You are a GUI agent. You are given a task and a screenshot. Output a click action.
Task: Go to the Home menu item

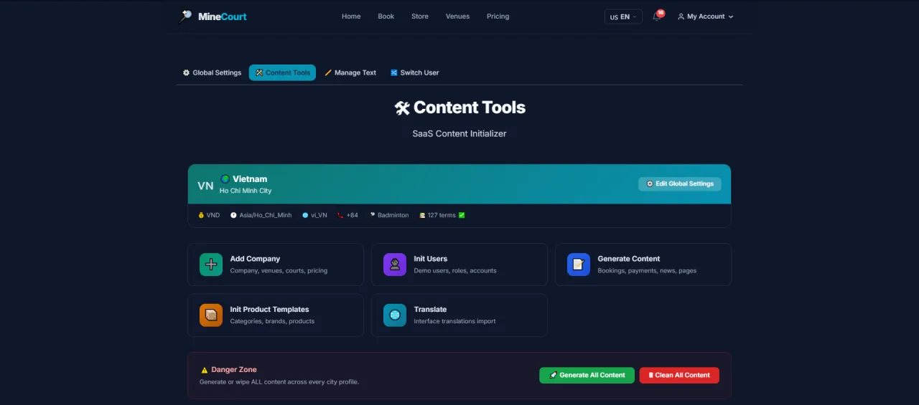tap(351, 16)
